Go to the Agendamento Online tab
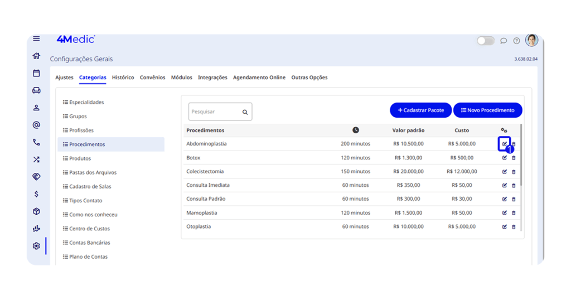The height and width of the screenshot is (300, 571). tap(259, 78)
